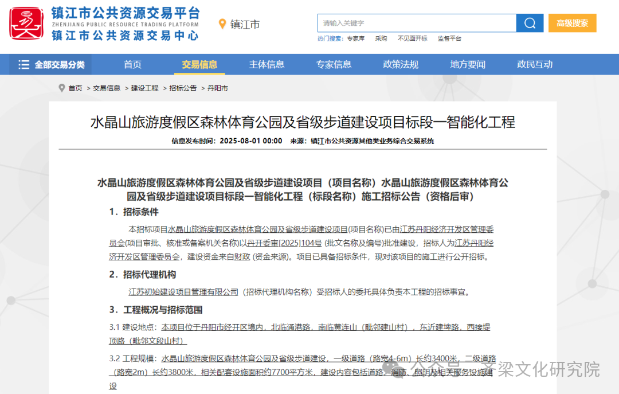Screen dimensions: 619x394
Task: Click the approval number 丹开委审[2025]104号
Action: (284, 243)
